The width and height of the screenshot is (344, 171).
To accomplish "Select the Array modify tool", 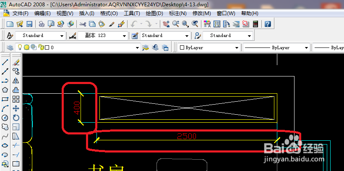I will coord(16,99).
